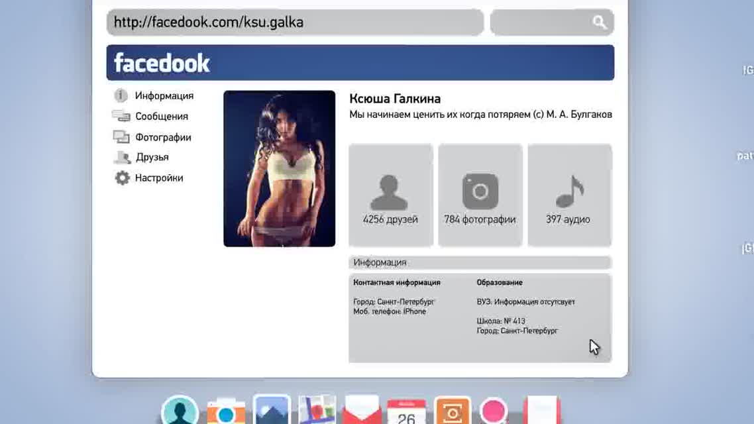This screenshot has width=754, height=424.
Task: Click the Информация section header bar
Action: point(480,262)
